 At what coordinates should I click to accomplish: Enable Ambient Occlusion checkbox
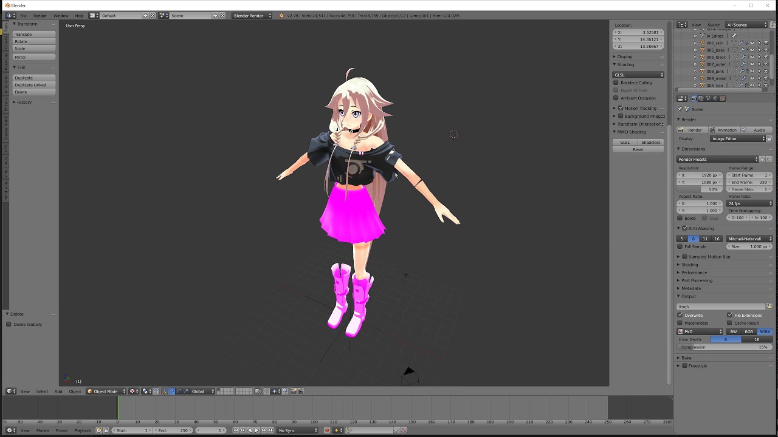pyautogui.click(x=616, y=98)
